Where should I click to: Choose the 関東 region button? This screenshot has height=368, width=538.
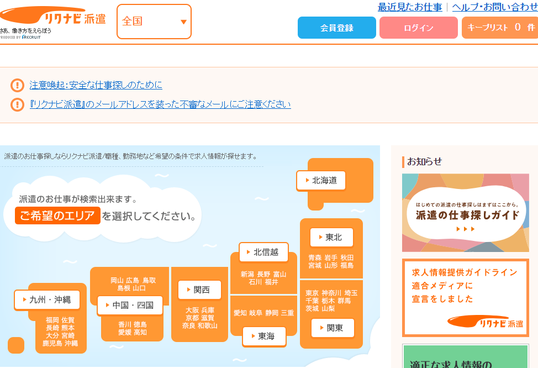(x=333, y=328)
